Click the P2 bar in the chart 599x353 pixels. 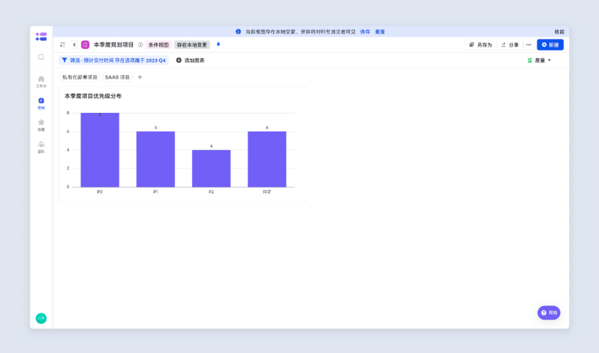211,168
